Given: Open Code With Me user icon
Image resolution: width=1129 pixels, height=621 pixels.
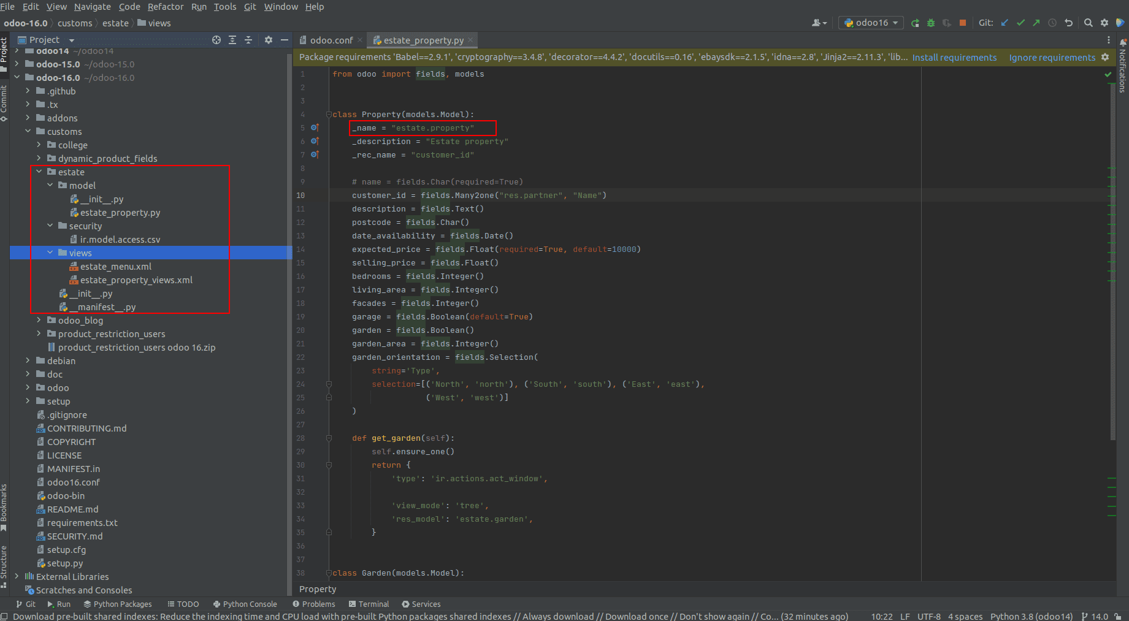Looking at the screenshot, I should (819, 23).
